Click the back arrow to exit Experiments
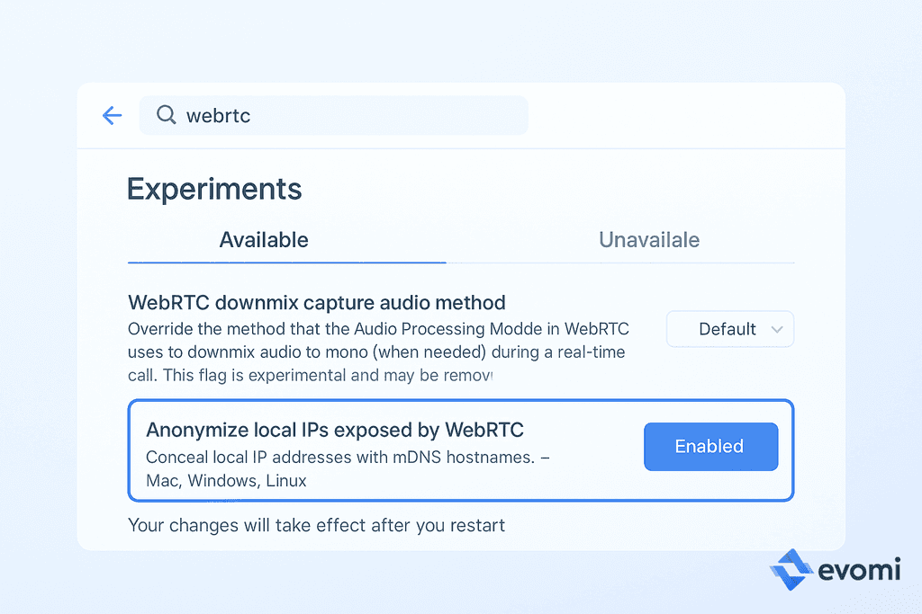The height and width of the screenshot is (614, 922). (x=111, y=115)
